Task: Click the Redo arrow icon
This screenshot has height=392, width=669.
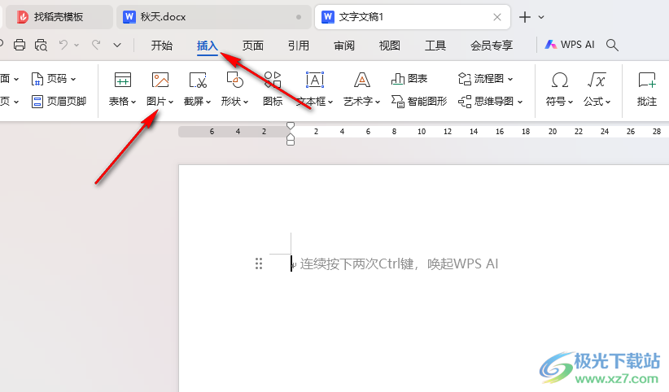Action: (x=97, y=45)
